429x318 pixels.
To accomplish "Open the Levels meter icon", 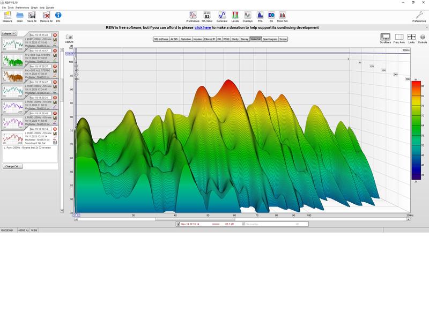I will click(x=235, y=16).
